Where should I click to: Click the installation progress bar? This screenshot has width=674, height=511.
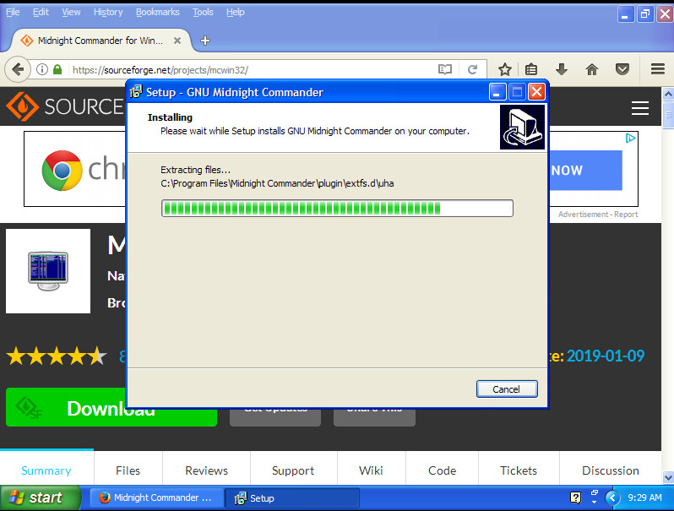point(337,208)
